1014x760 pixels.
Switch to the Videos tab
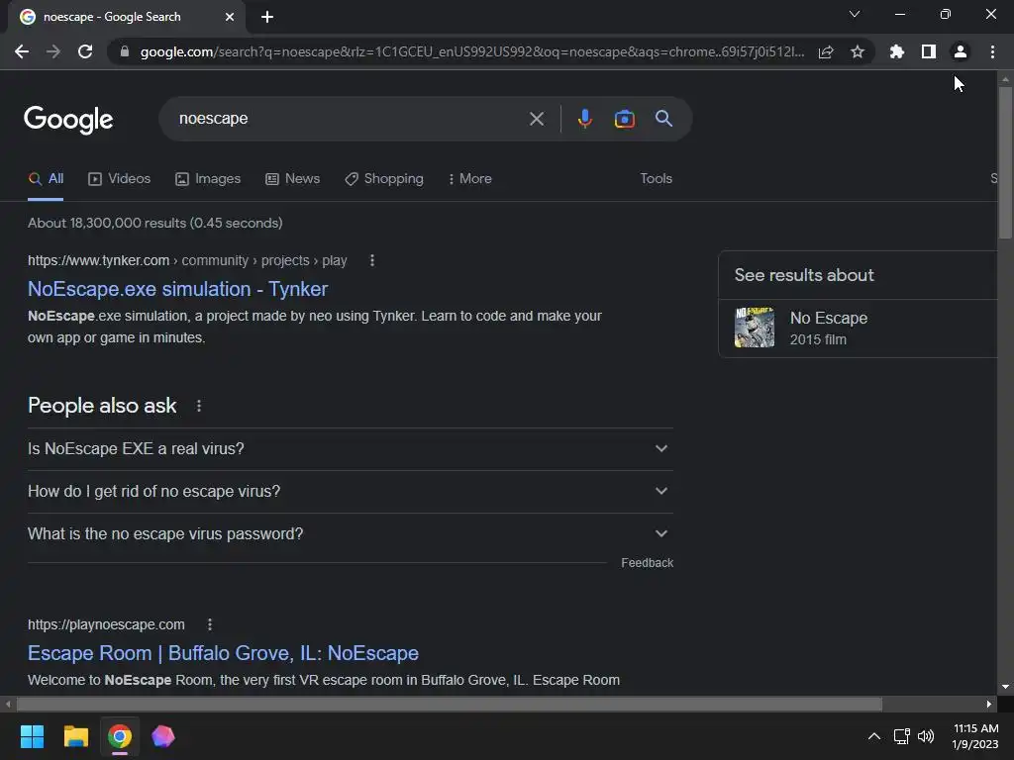[x=119, y=179]
